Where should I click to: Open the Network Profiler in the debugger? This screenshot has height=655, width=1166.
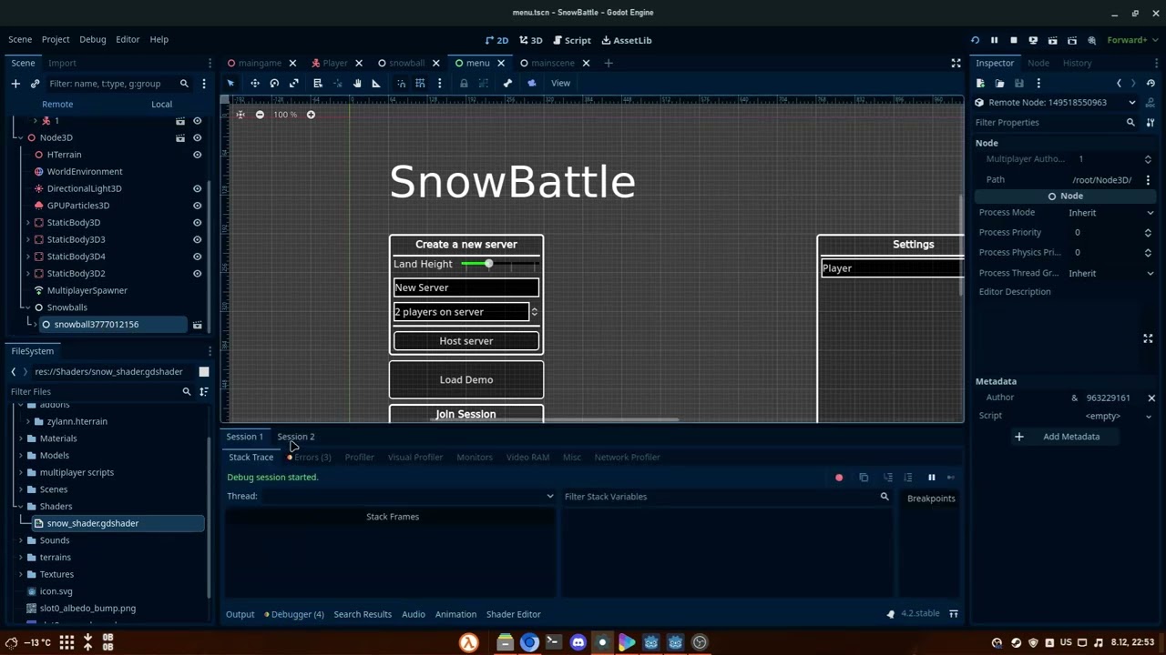pos(627,457)
